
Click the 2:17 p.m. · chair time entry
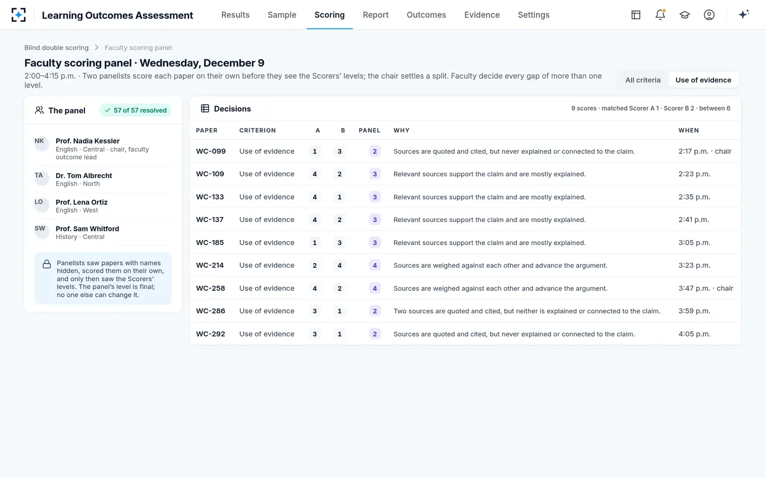coord(705,151)
